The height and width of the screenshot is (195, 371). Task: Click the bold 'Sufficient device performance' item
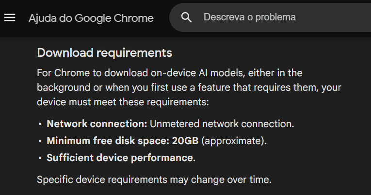120,158
